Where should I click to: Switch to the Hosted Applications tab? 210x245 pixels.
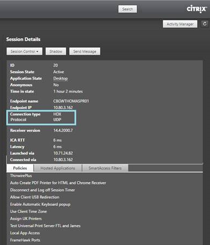pos(58,168)
